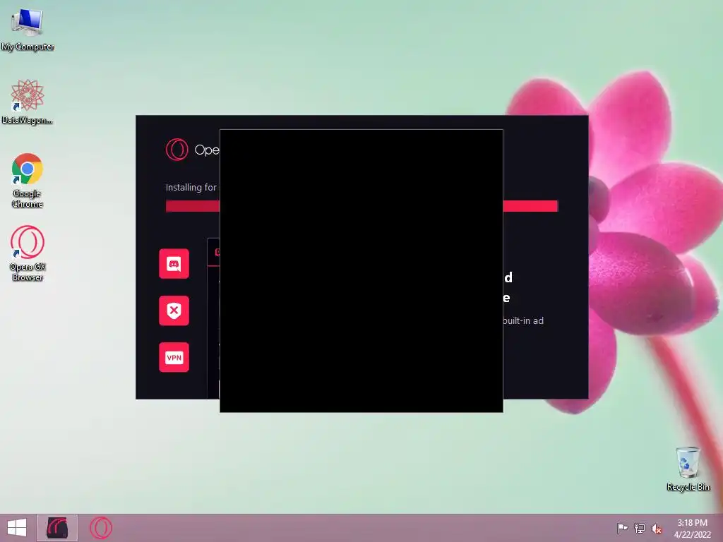Click the Opera GX taskbar icon

click(100, 528)
